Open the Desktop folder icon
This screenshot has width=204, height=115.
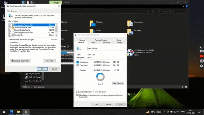[x=92, y=24]
